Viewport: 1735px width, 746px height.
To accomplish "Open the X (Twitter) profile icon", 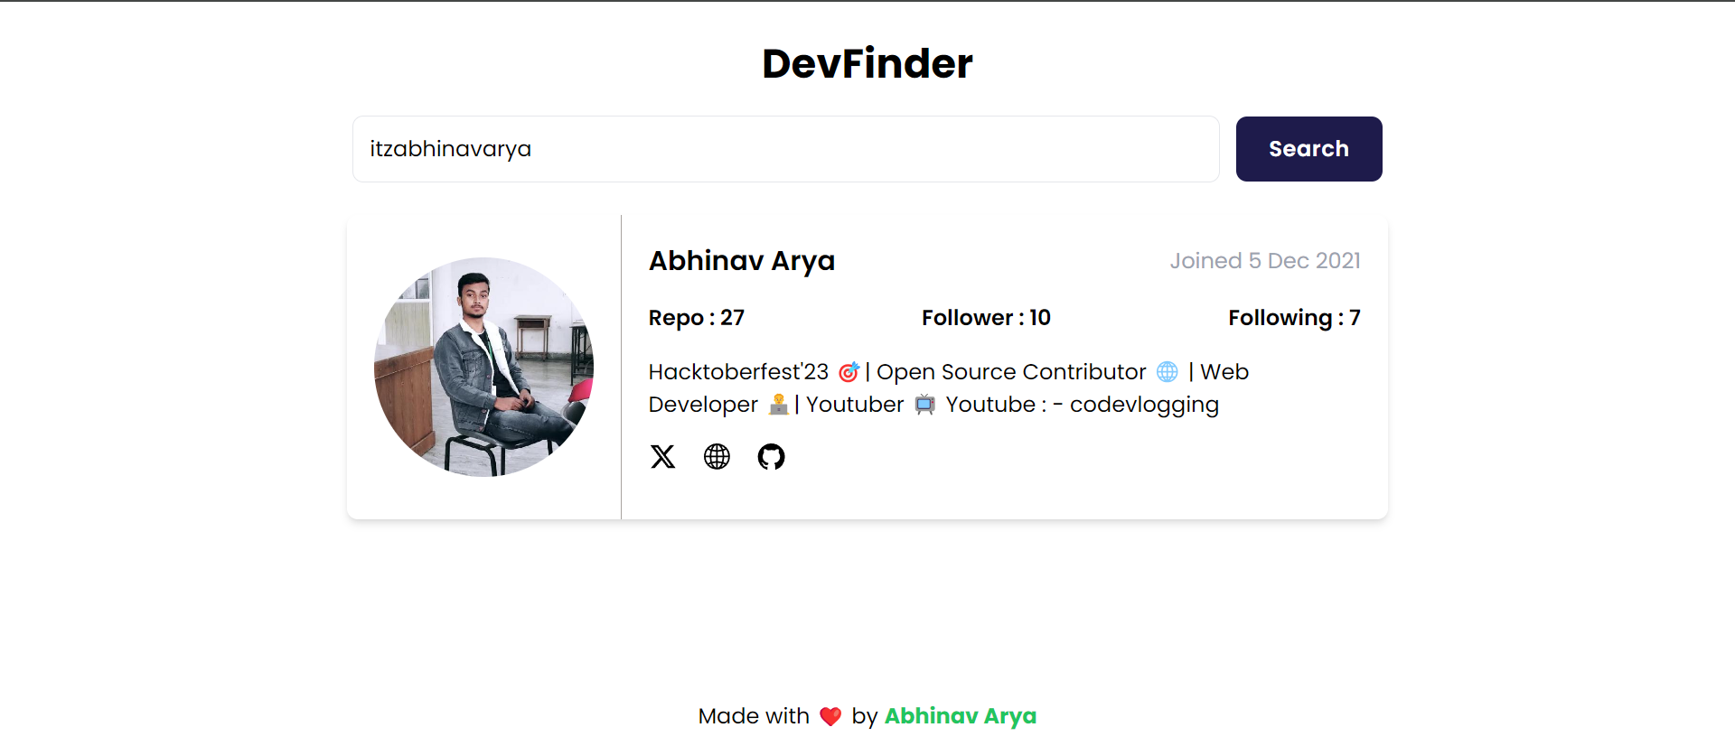I will 662,457.
